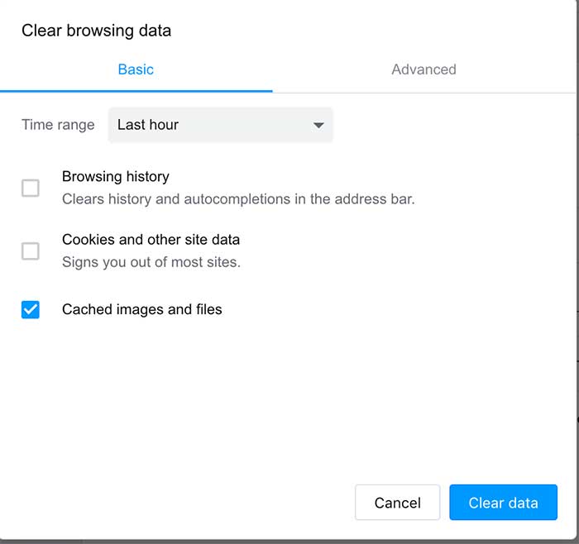Enable the Browsing history checkbox

[x=31, y=188]
